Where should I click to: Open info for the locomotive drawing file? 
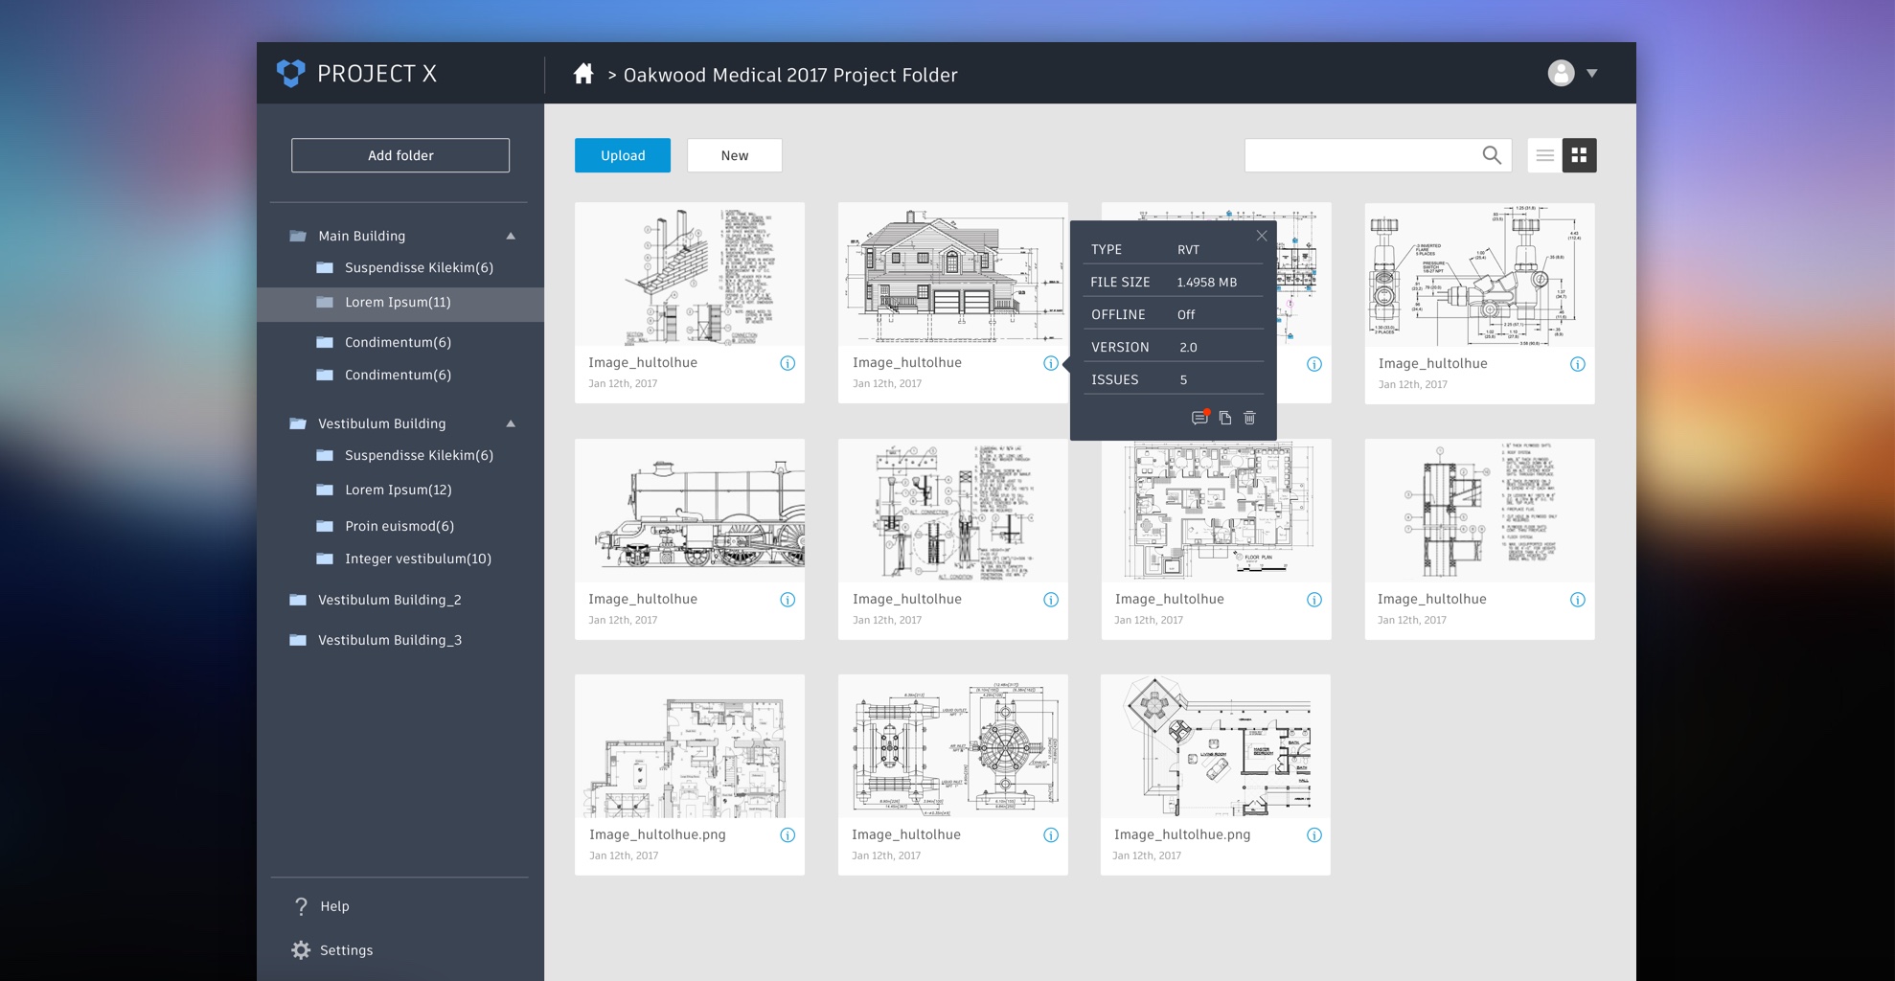tap(788, 600)
